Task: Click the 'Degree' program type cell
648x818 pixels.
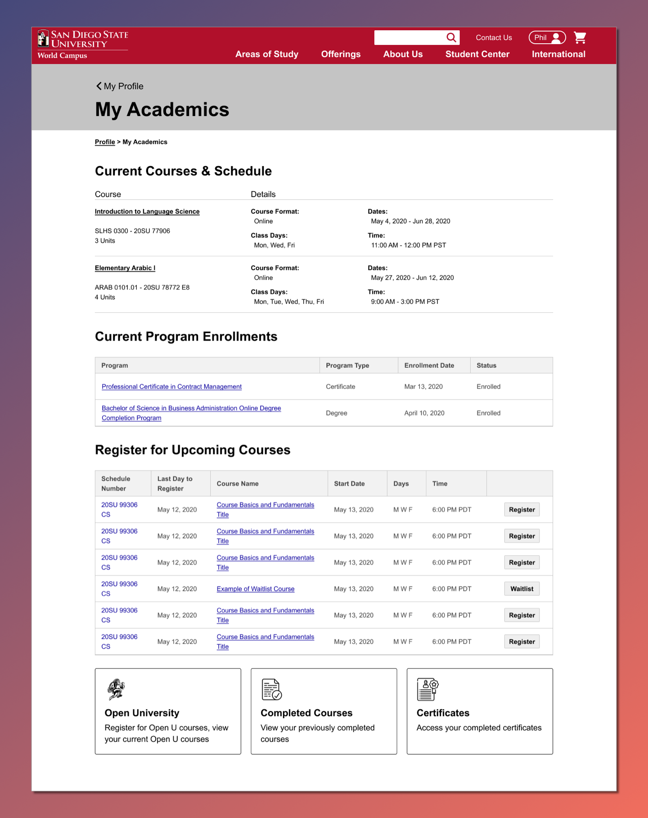Action: tap(337, 413)
